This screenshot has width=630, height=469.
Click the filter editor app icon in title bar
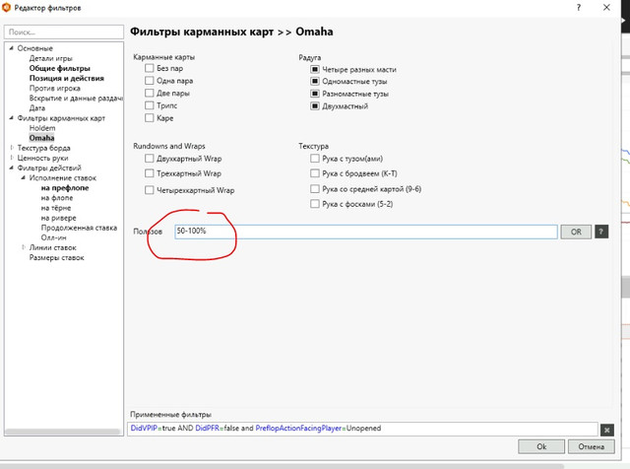[6, 7]
